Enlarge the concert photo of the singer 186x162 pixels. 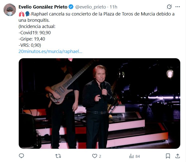(99, 103)
